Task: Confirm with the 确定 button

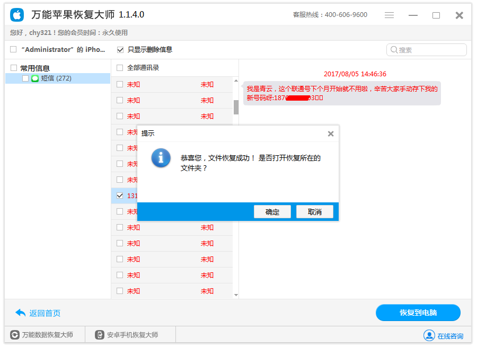Action: click(x=272, y=212)
